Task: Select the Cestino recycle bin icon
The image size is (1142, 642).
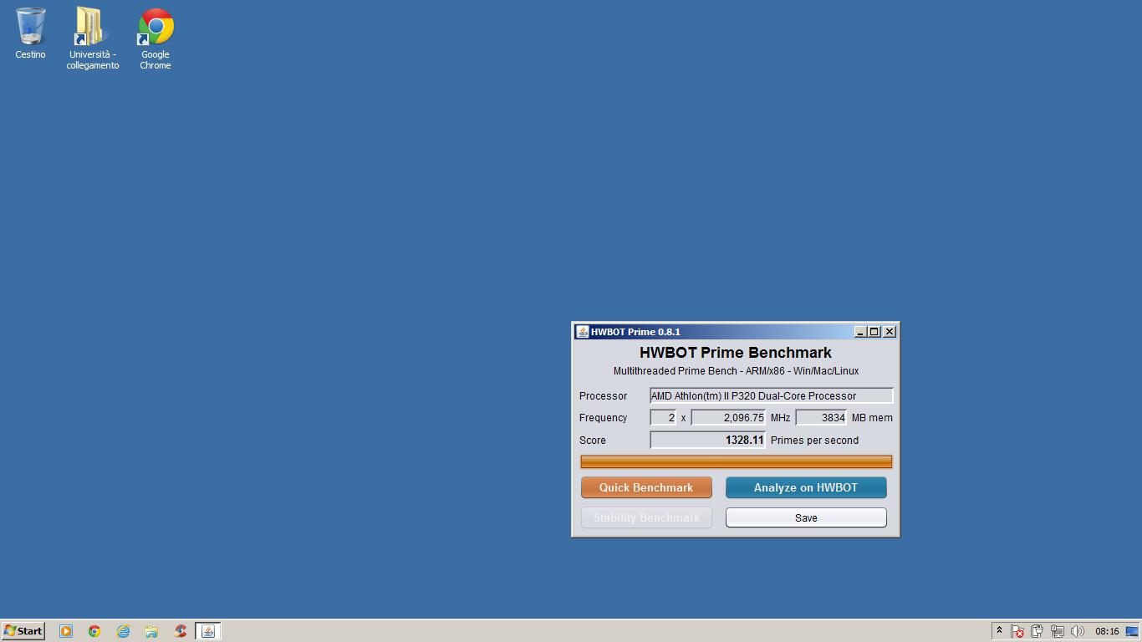Action: coord(30,33)
